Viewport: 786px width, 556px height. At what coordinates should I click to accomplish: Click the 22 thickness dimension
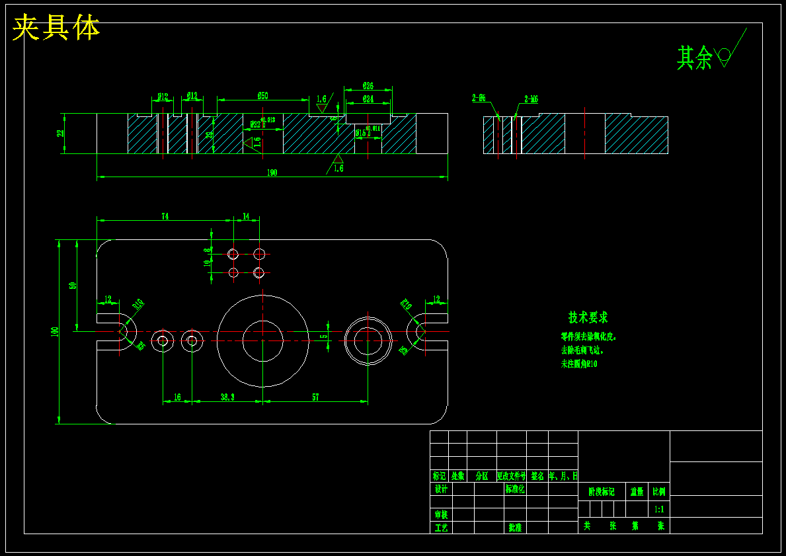click(x=60, y=134)
